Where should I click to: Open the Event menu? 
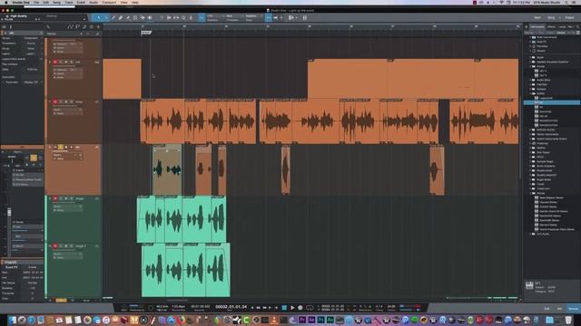[x=81, y=2]
